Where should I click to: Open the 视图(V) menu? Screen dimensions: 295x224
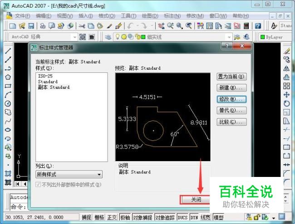pos(65,16)
